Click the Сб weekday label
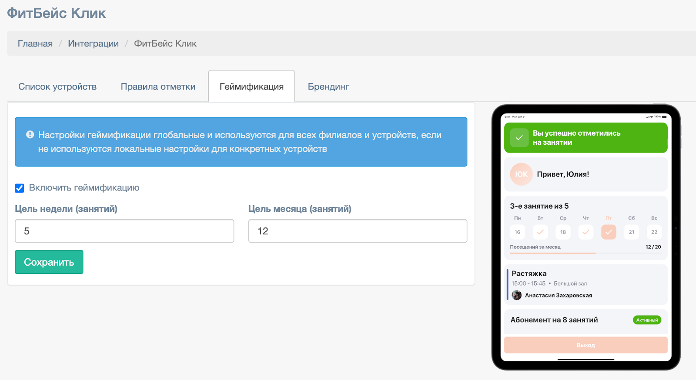Viewport: 696px width, 380px height. (632, 218)
